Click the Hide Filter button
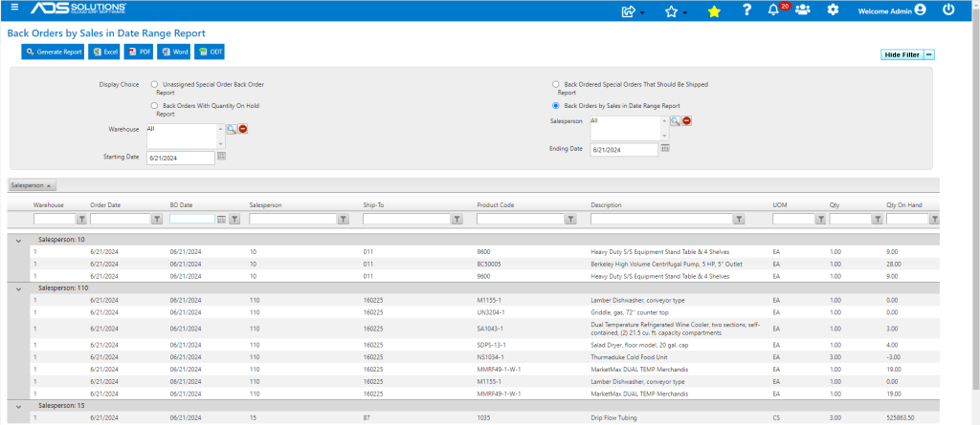The width and height of the screenshot is (980, 425). [902, 55]
